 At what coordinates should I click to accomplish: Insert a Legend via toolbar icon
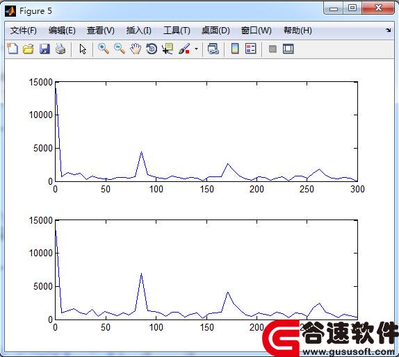pyautogui.click(x=251, y=49)
